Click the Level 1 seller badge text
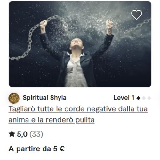This screenshot has width=160, height=160. pos(124,98)
